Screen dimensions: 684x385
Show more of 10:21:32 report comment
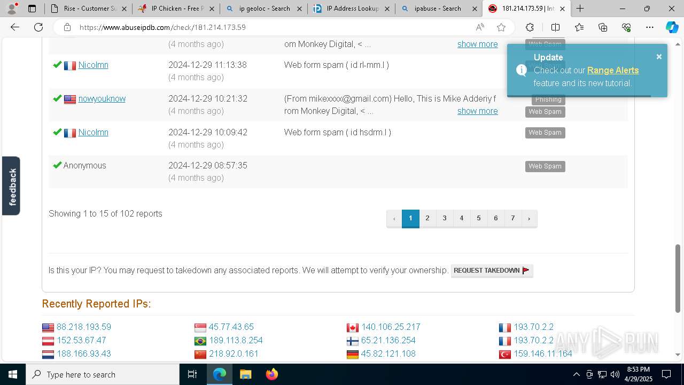click(477, 111)
